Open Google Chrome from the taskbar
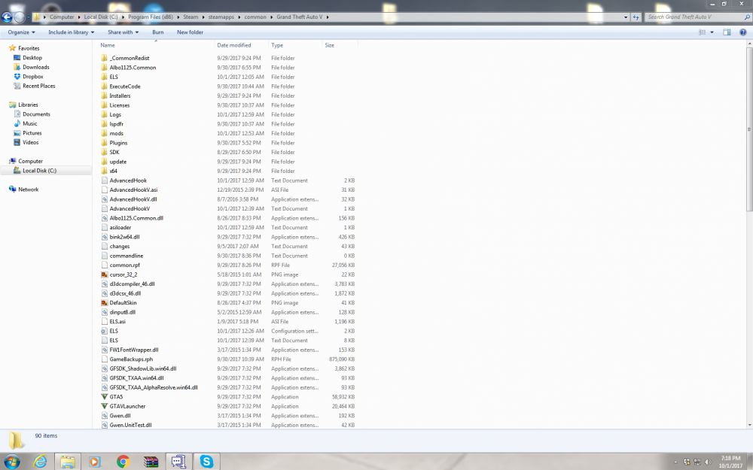The height and width of the screenshot is (470, 753). pos(123,462)
